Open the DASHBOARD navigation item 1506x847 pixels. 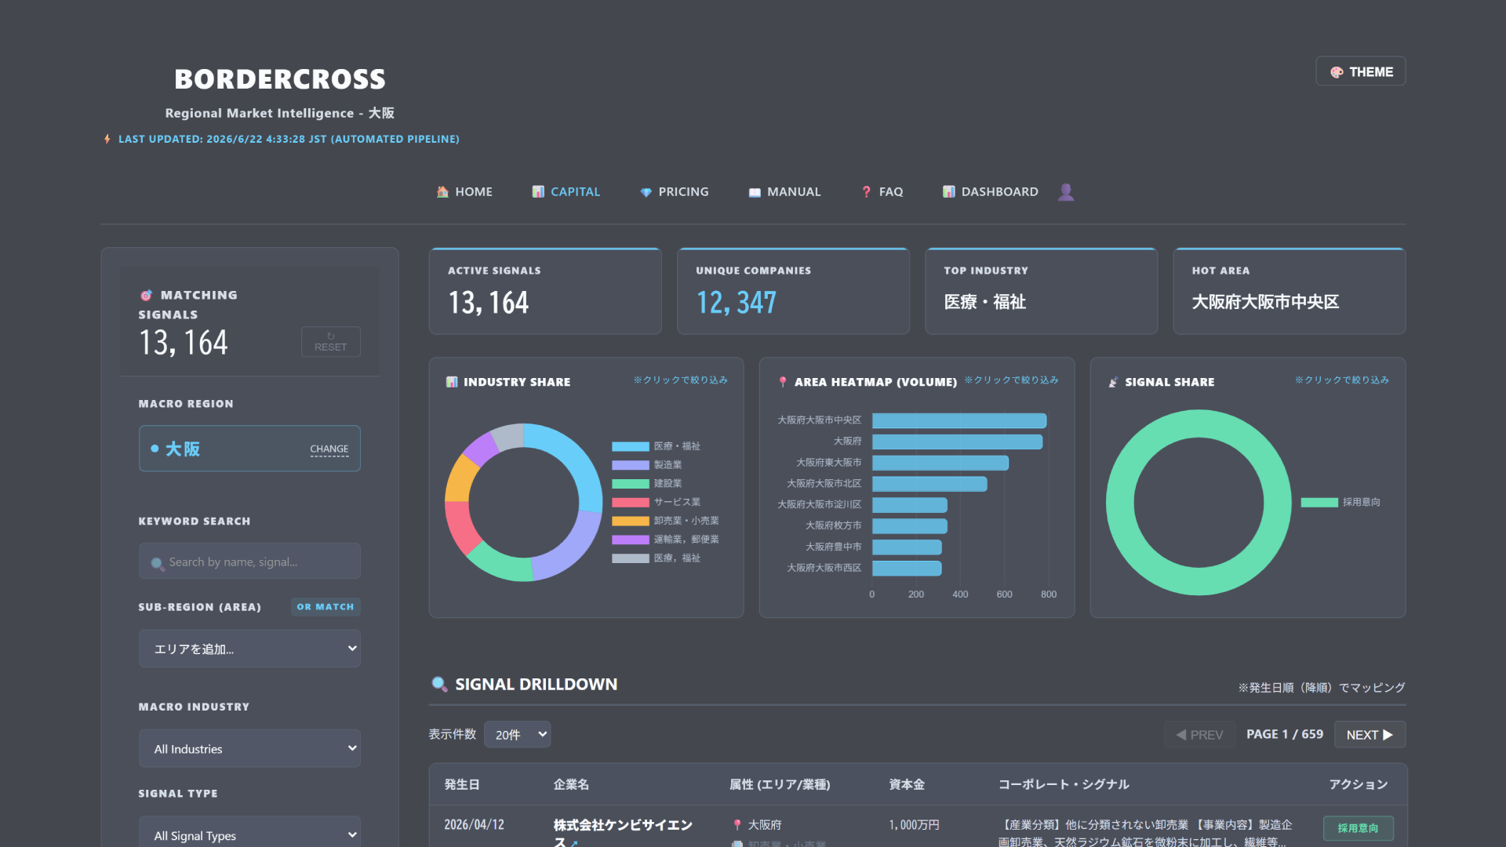pyautogui.click(x=991, y=191)
